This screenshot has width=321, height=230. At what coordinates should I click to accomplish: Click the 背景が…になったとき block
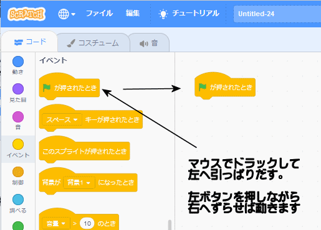point(116,183)
